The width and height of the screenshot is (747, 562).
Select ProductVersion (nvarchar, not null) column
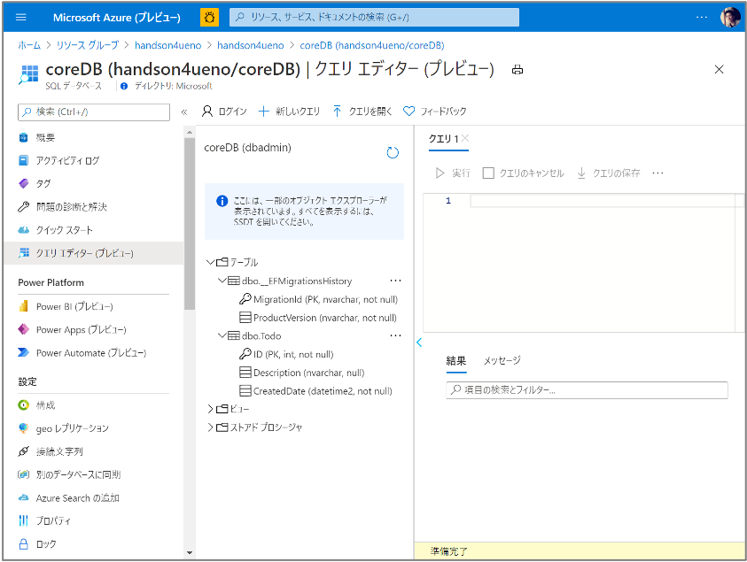(x=318, y=318)
